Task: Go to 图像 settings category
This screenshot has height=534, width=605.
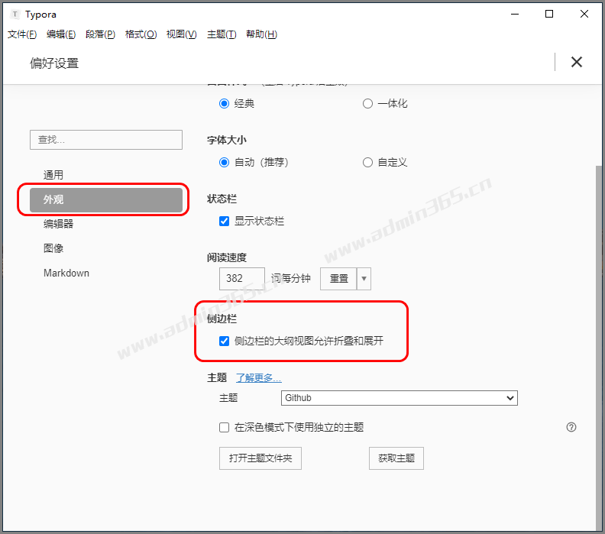Action: click(x=53, y=248)
